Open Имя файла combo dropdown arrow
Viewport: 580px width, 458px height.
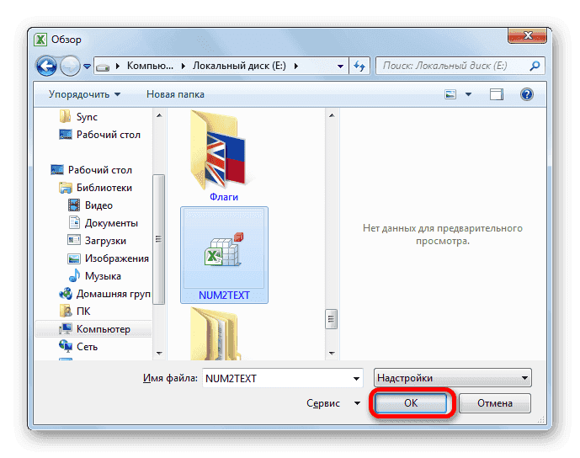pyautogui.click(x=356, y=379)
